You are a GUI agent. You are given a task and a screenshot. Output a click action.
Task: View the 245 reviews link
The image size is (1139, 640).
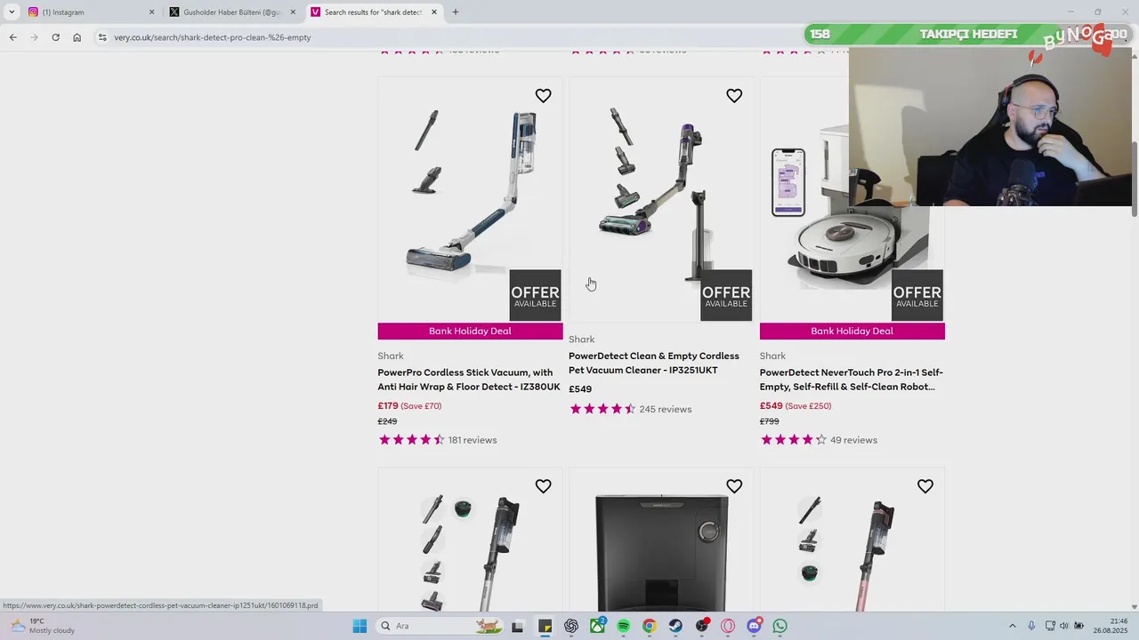click(x=665, y=409)
